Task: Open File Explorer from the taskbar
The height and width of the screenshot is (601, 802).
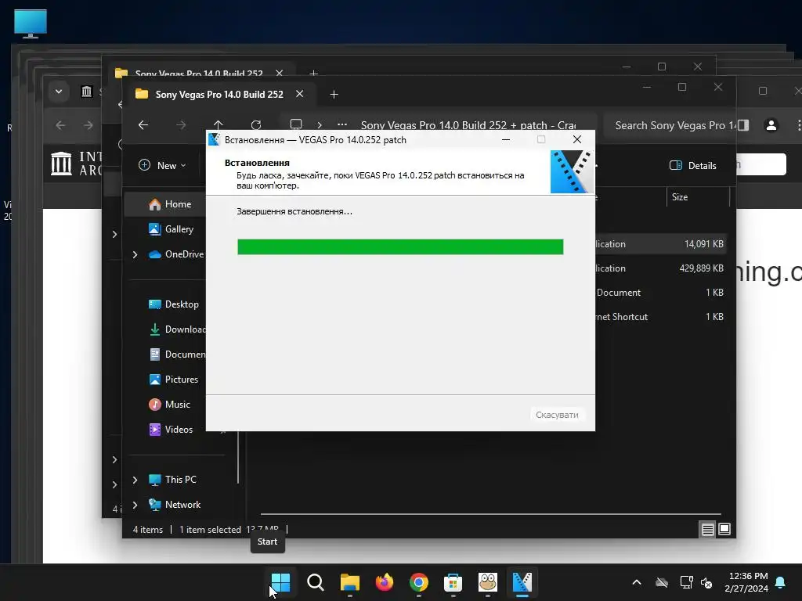Action: 350,581
